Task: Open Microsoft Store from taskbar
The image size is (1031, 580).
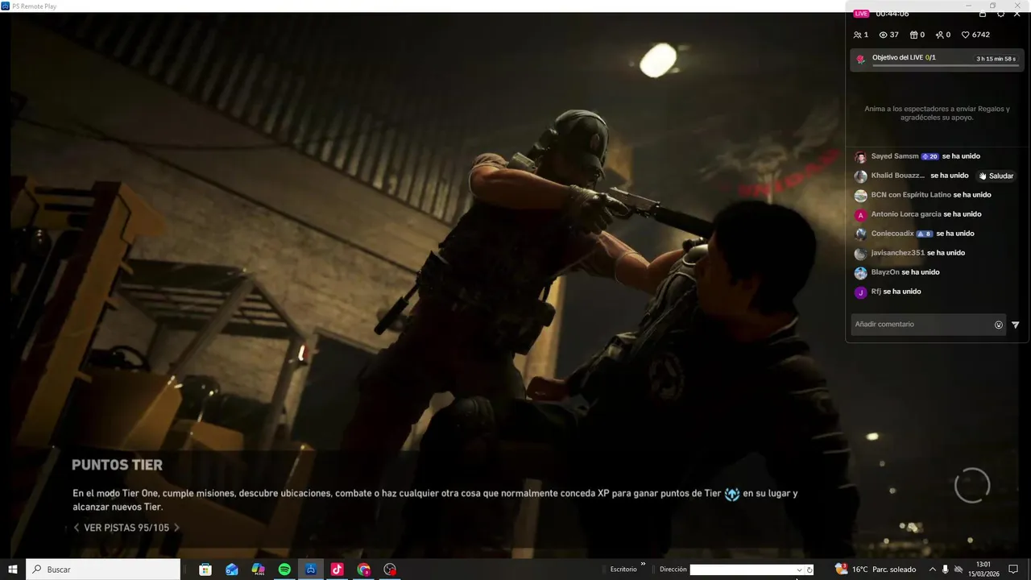Action: pyautogui.click(x=205, y=570)
